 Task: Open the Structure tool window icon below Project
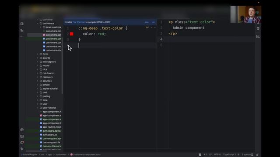22,31
